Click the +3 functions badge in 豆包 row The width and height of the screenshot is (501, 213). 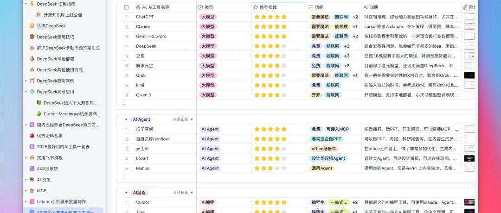pos(347,56)
